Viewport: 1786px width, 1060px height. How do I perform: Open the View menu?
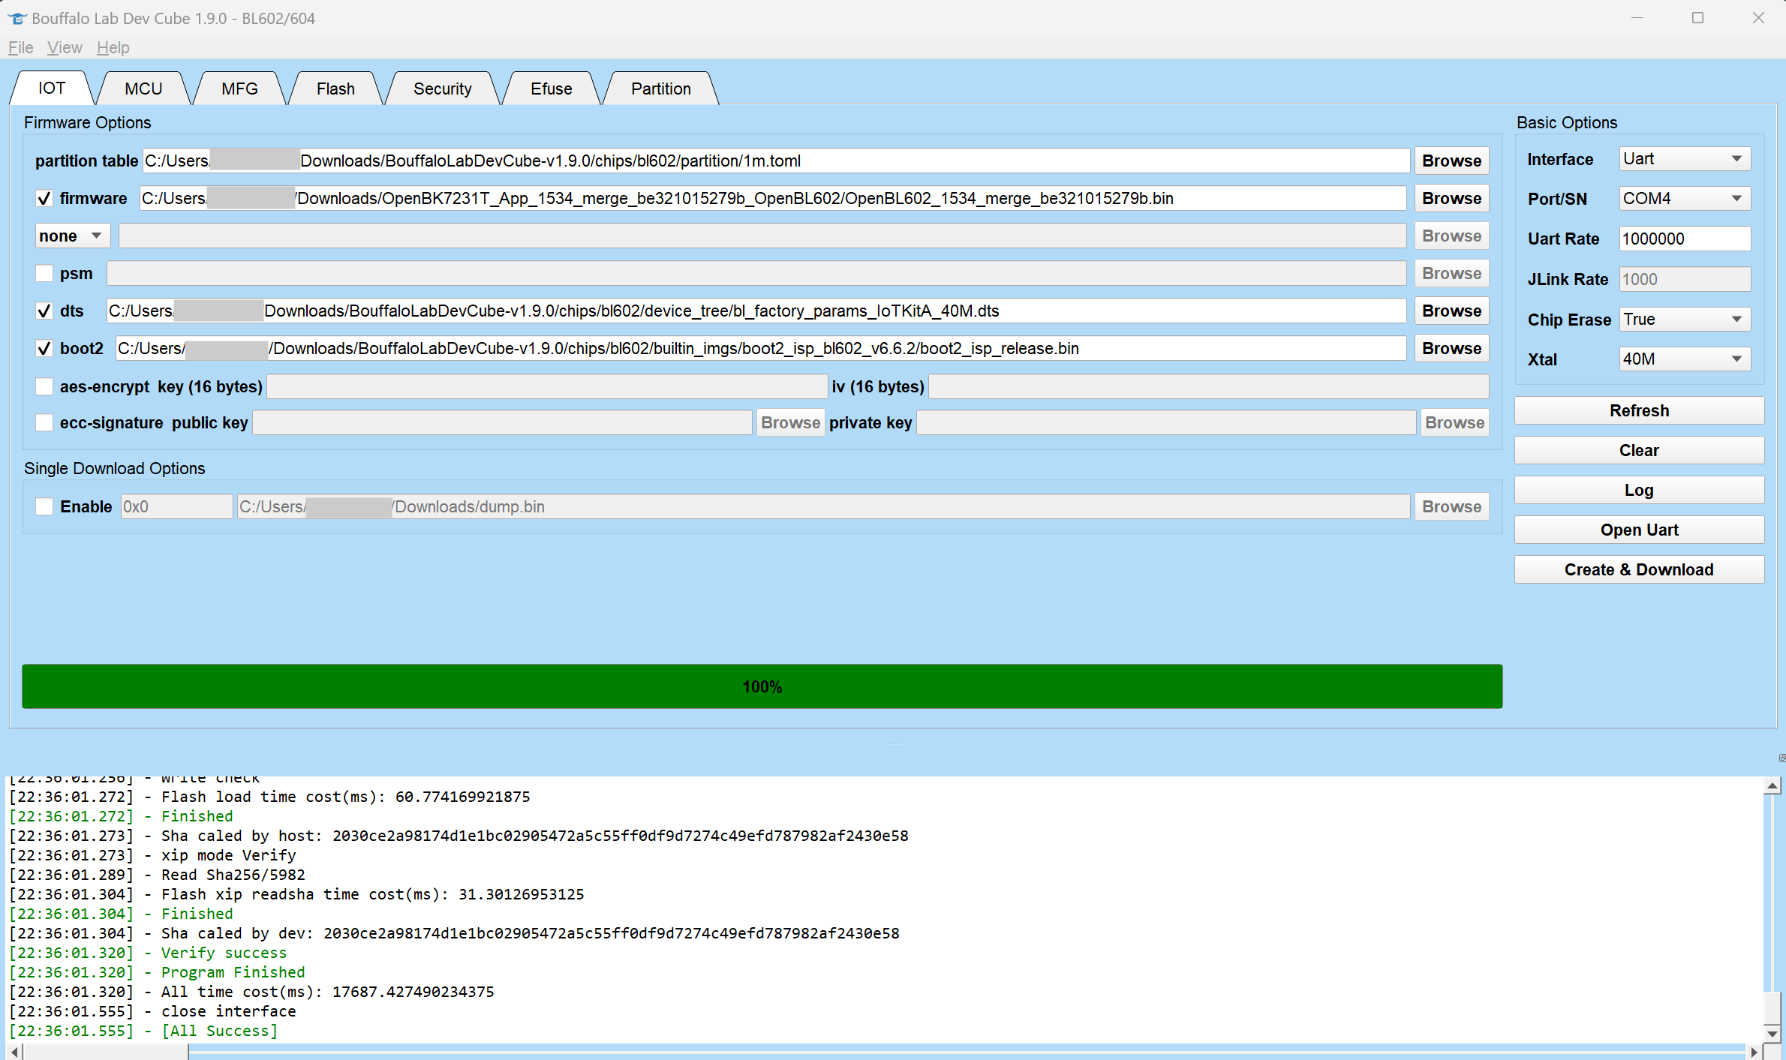(65, 47)
